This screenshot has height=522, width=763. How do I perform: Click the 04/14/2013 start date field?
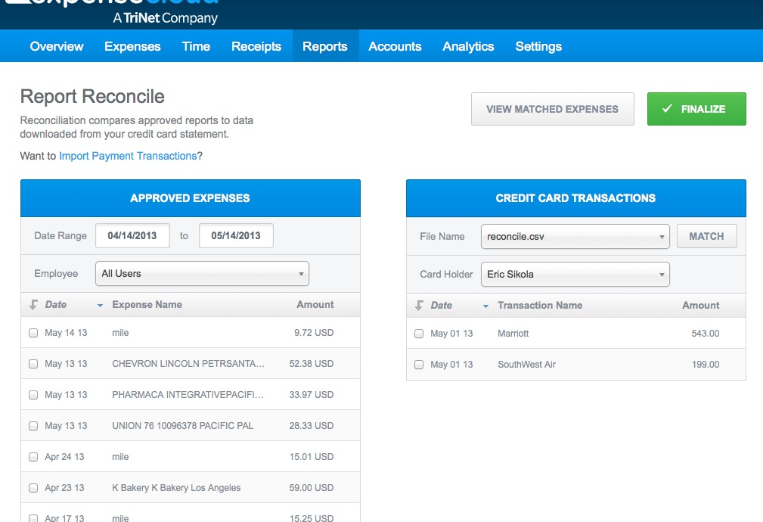pos(132,235)
